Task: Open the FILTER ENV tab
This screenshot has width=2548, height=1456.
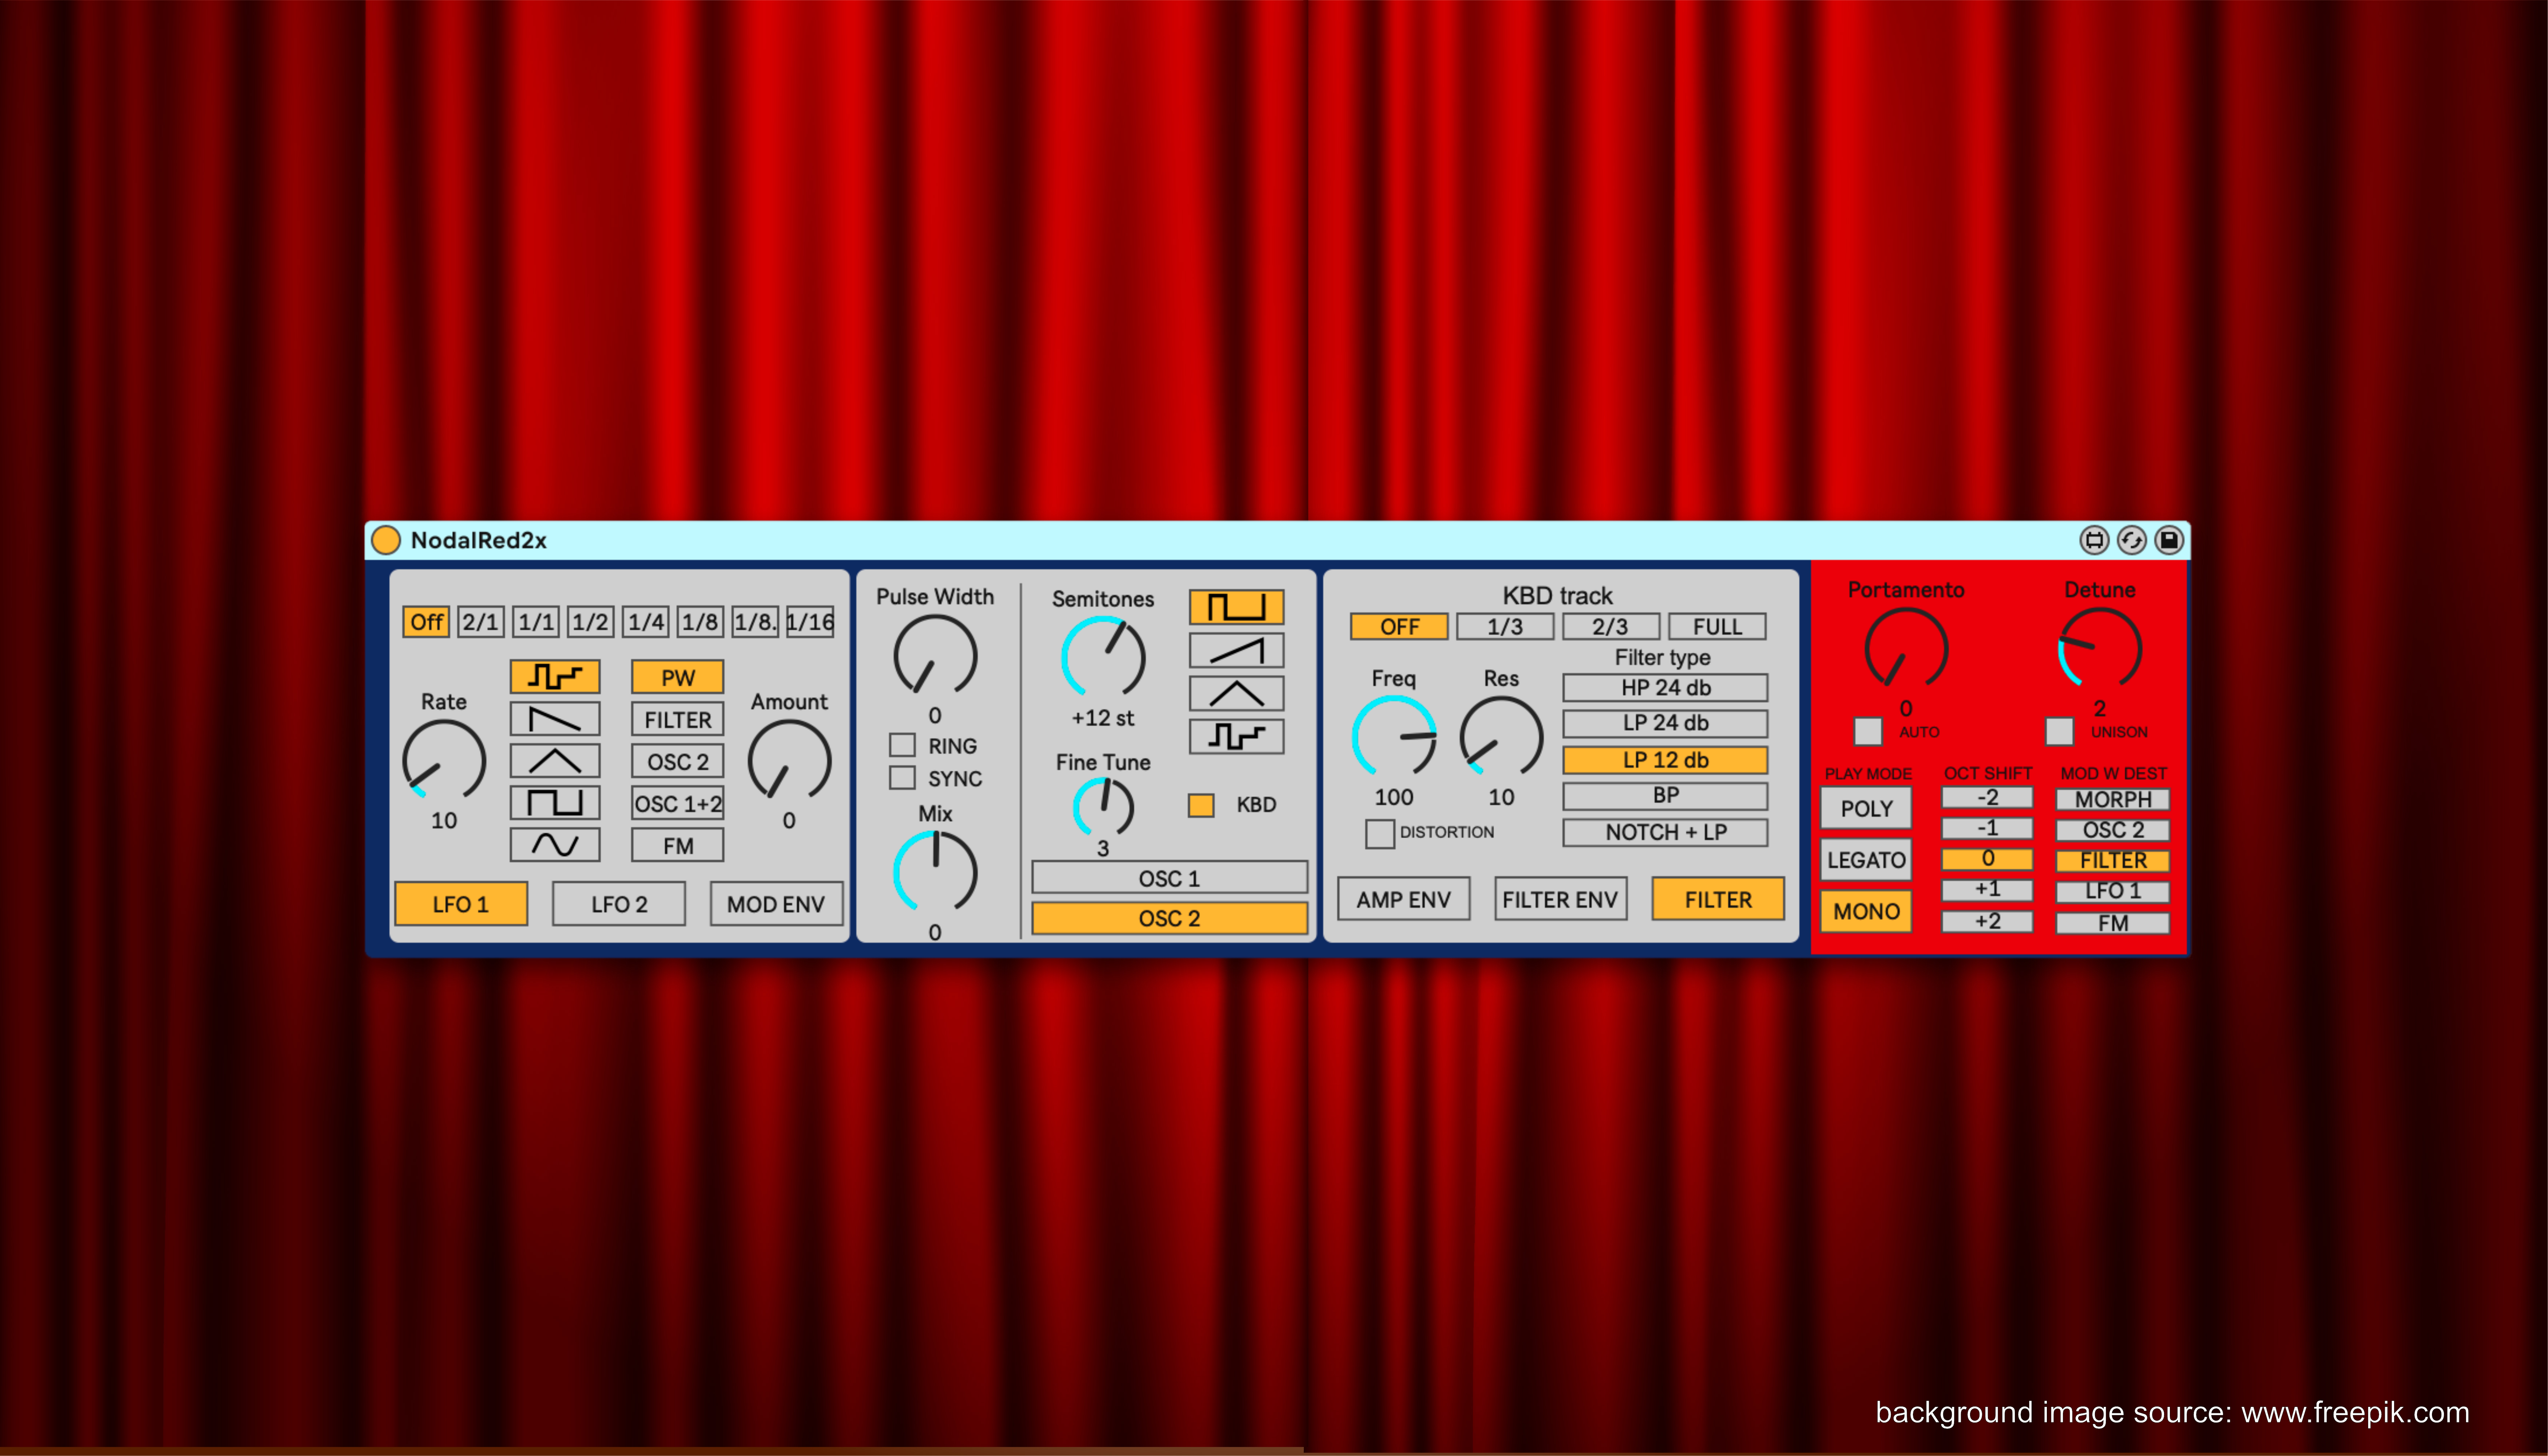Action: 1559,899
